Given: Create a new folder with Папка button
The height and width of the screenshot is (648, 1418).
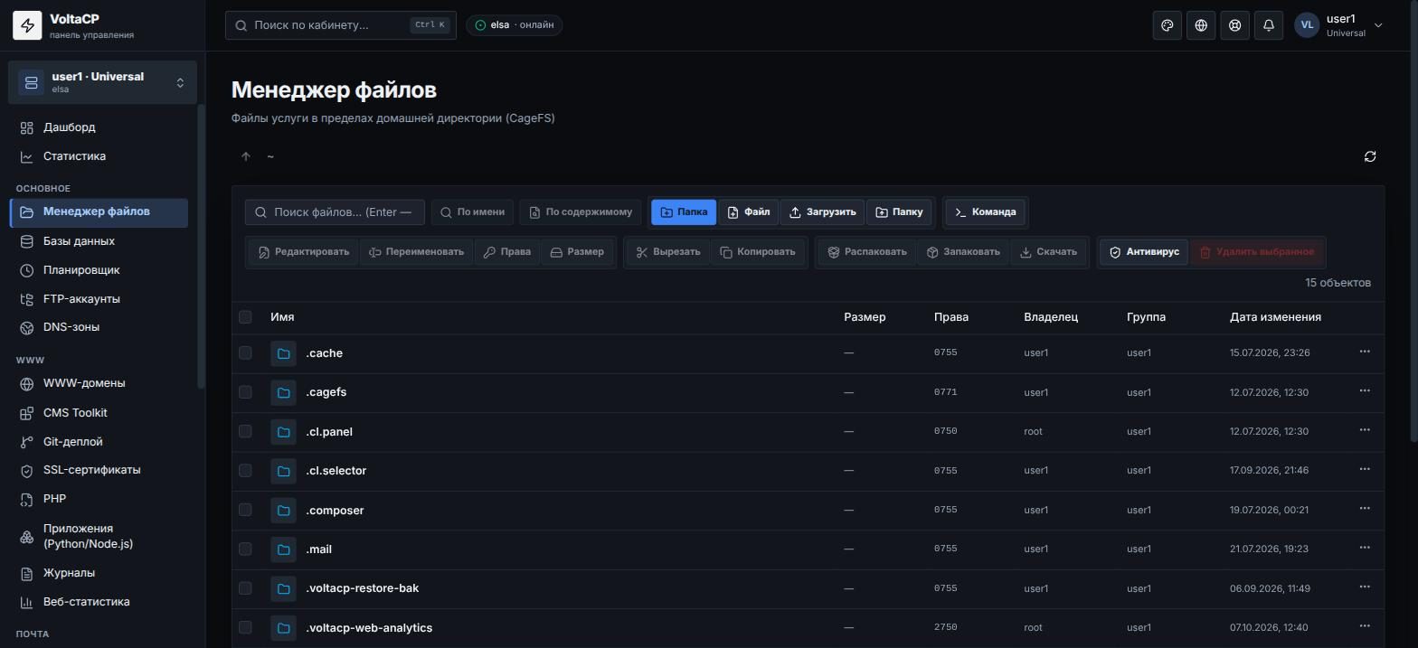Looking at the screenshot, I should (684, 212).
